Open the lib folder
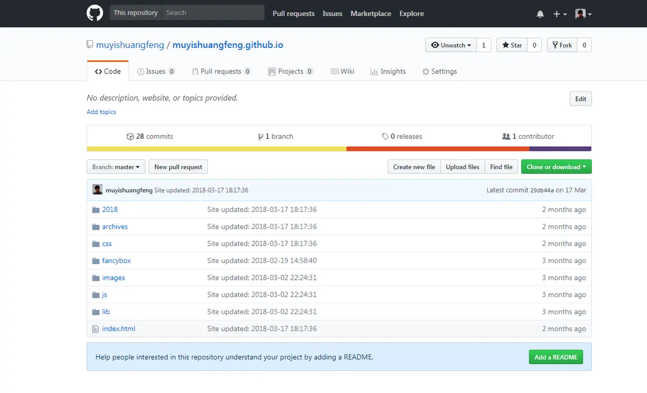 (x=106, y=312)
